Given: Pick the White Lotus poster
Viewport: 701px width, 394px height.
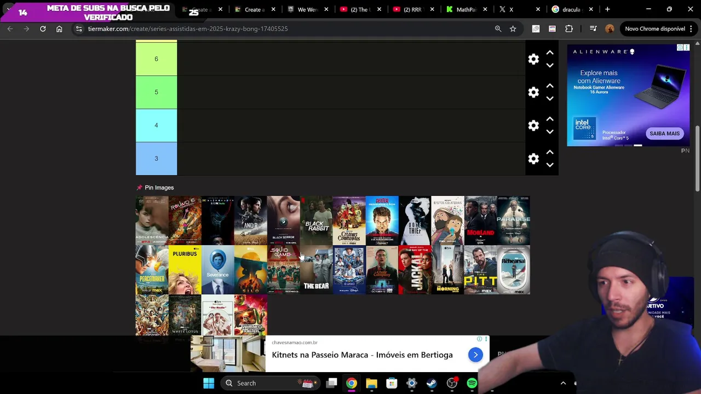Looking at the screenshot, I should [185, 315].
